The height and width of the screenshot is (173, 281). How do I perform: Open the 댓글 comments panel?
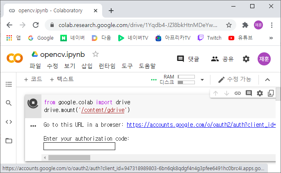click(x=188, y=59)
